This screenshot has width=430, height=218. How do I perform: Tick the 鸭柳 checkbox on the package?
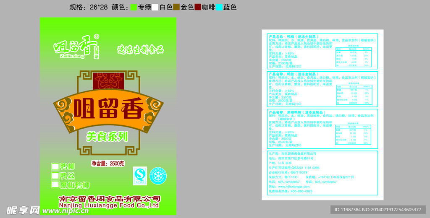point(55,166)
